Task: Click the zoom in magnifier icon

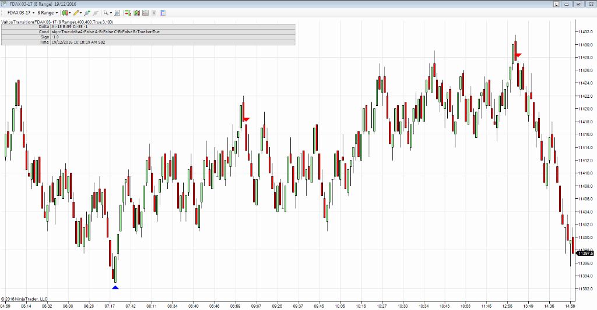Action: click(107, 12)
